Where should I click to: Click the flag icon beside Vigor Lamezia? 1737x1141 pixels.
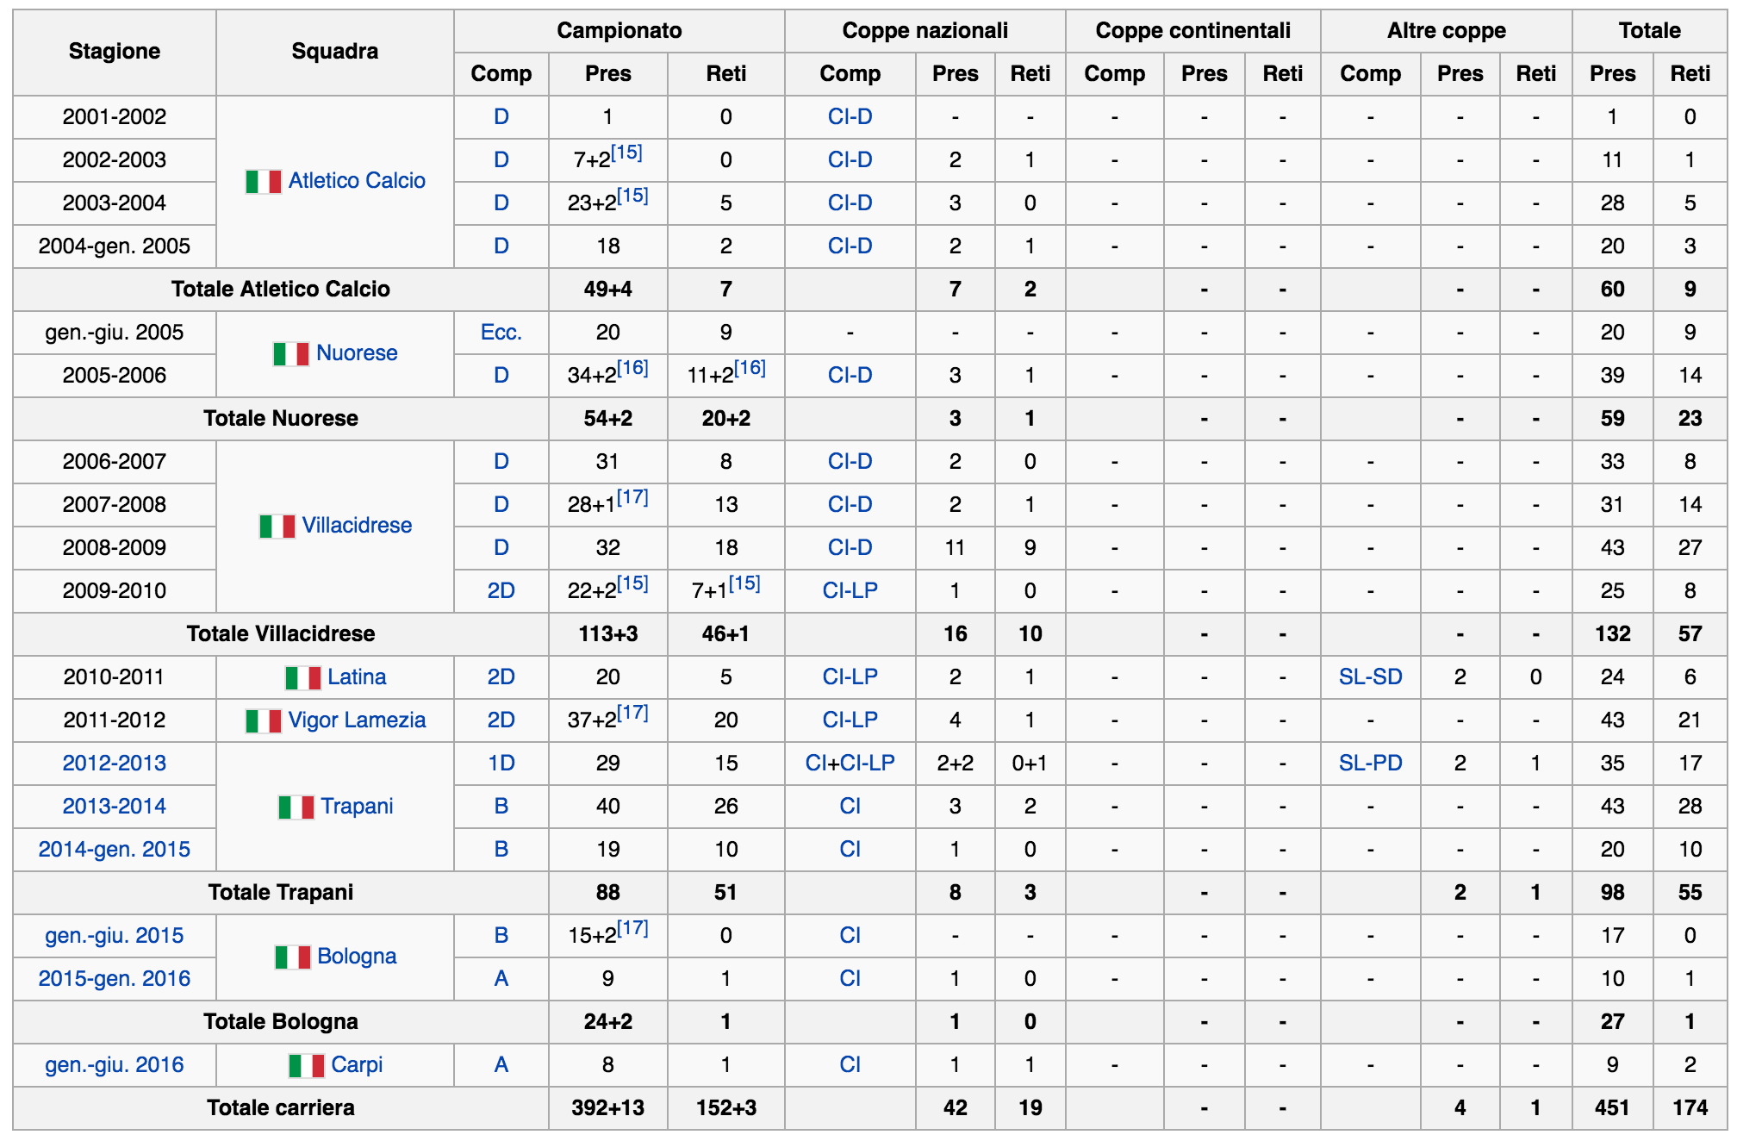(264, 721)
